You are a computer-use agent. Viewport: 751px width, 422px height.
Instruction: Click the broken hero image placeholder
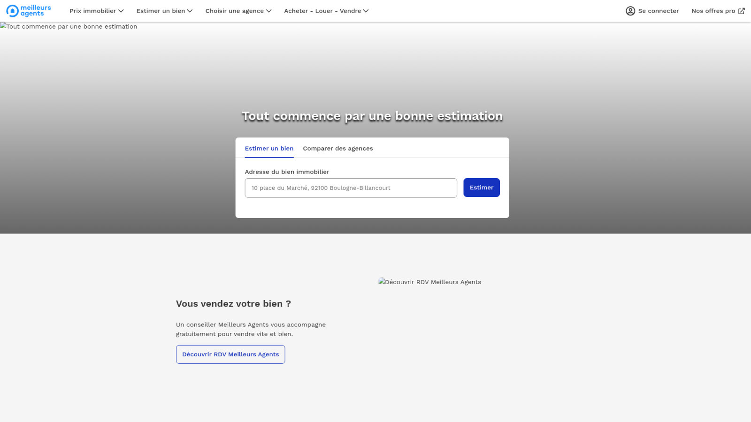click(69, 27)
